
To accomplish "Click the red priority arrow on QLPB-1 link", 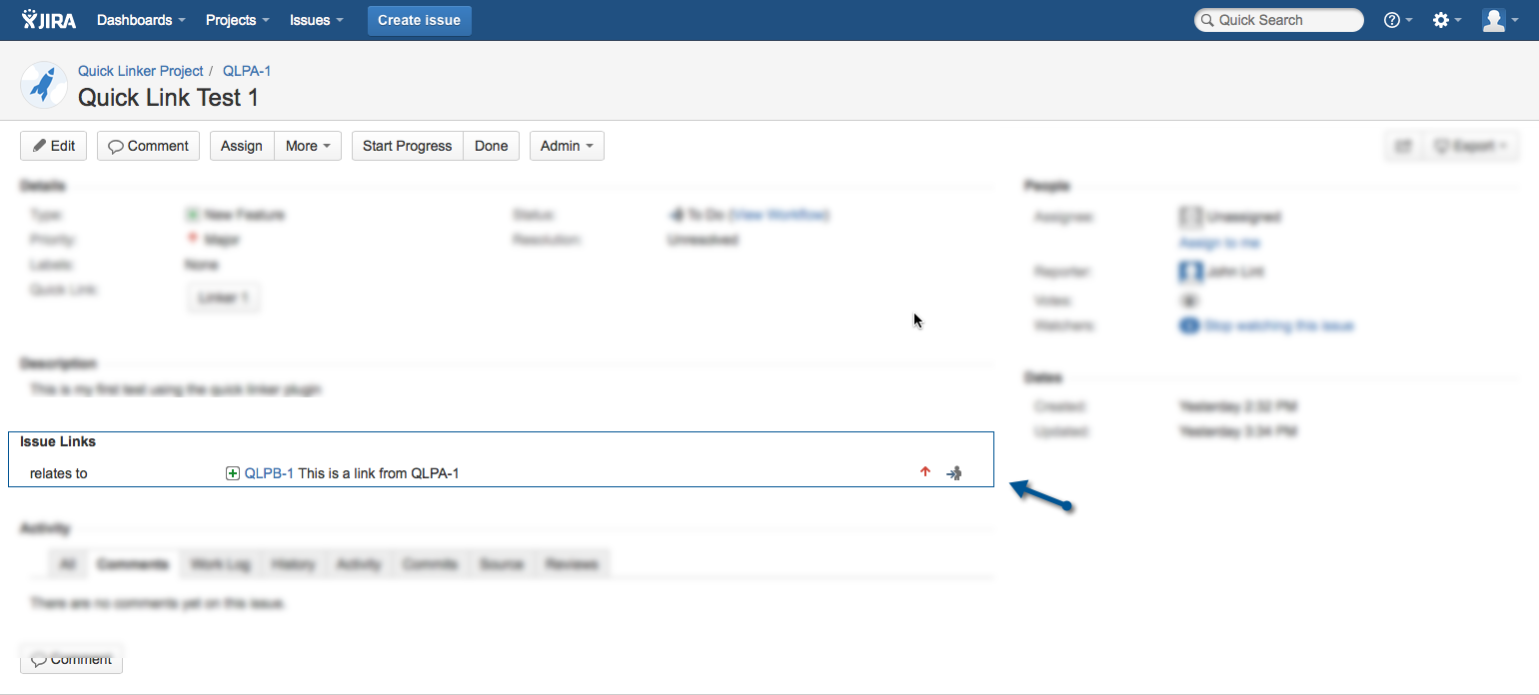I will point(925,472).
